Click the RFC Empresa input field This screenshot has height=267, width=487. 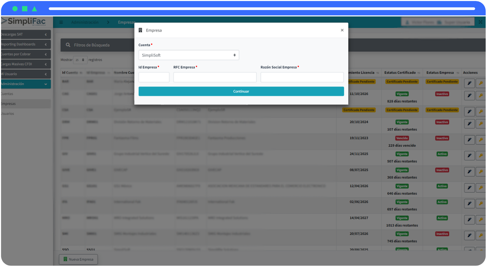point(215,77)
